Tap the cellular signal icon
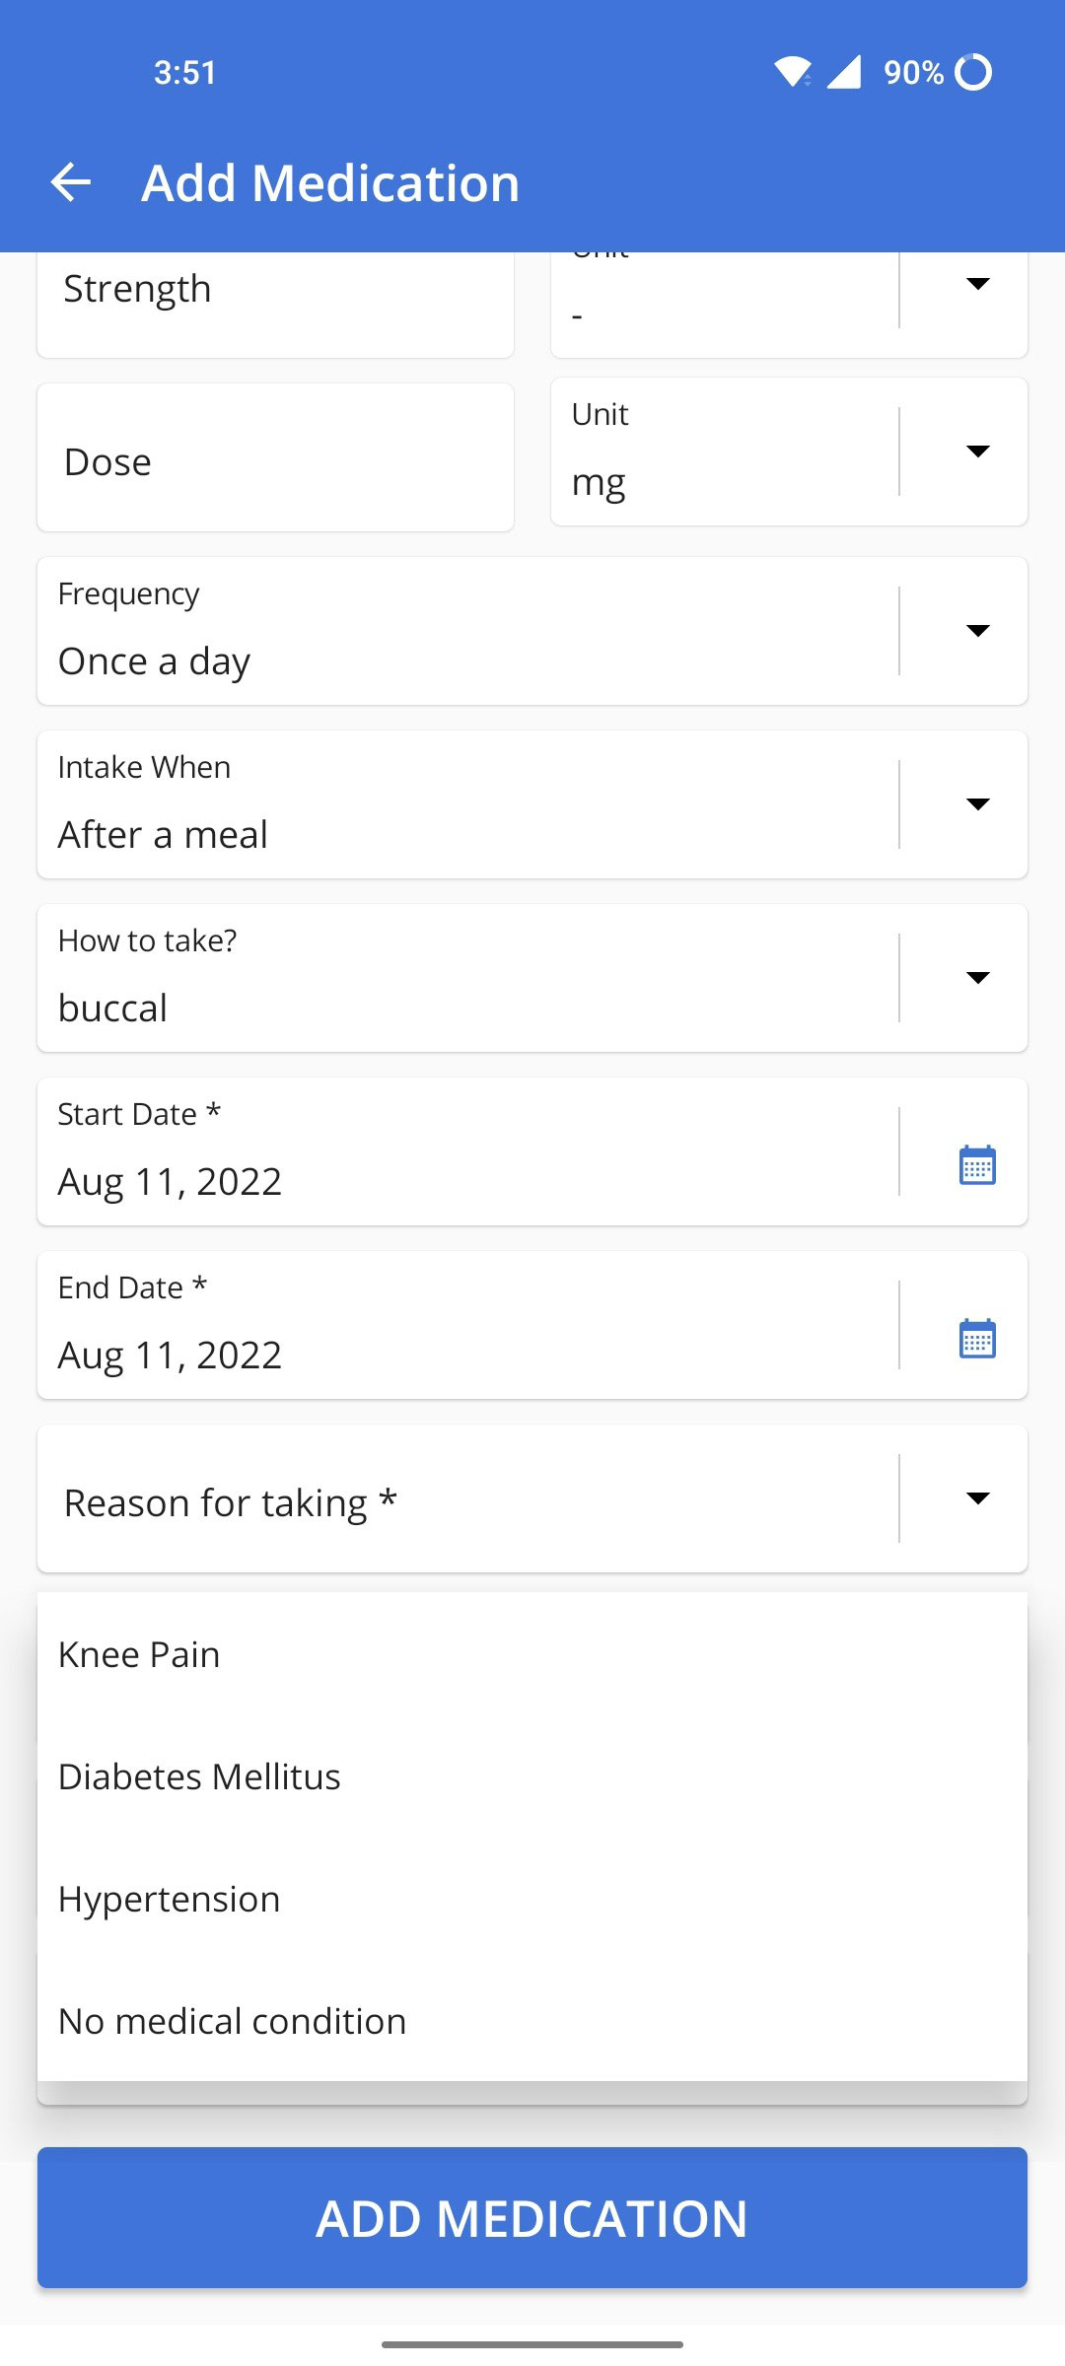The image size is (1065, 2366). coord(844,72)
